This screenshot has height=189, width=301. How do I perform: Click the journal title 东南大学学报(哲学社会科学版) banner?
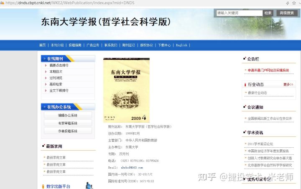point(106,22)
